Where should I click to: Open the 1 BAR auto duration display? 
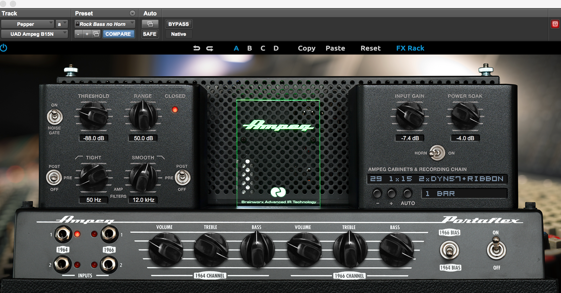(464, 193)
